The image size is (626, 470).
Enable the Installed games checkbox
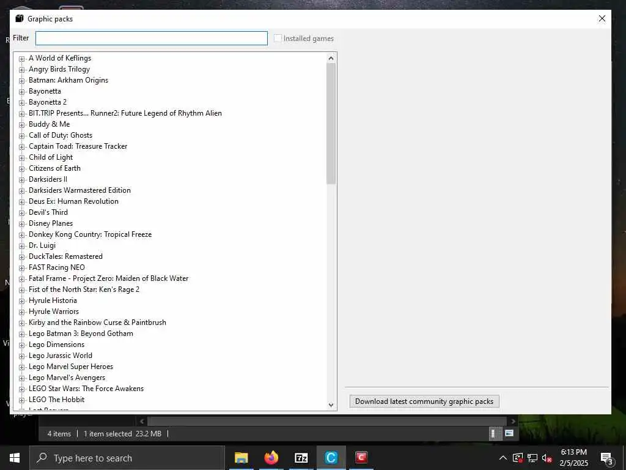278,39
